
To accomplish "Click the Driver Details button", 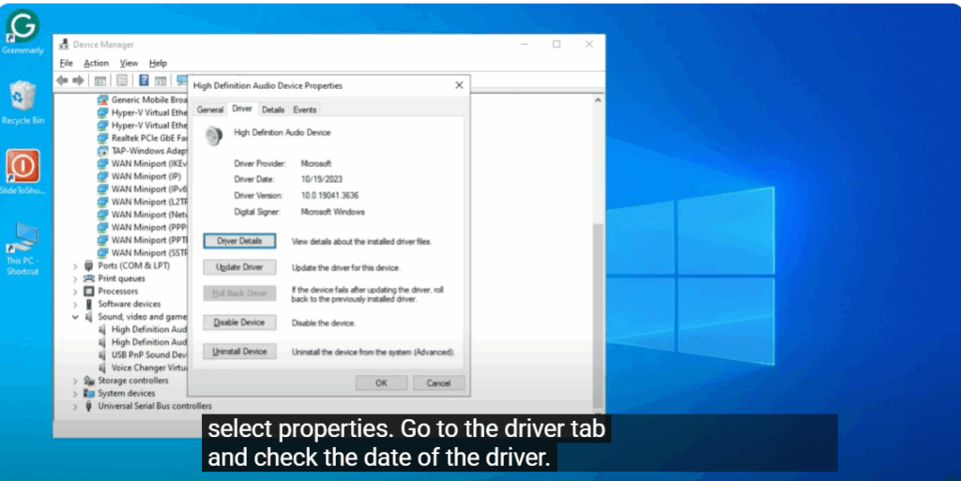I will (239, 241).
